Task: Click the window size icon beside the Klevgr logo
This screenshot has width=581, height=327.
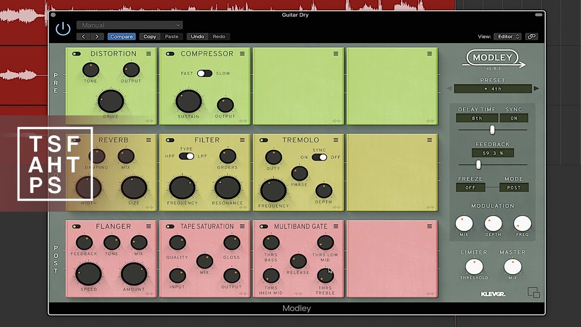Action: click(534, 292)
